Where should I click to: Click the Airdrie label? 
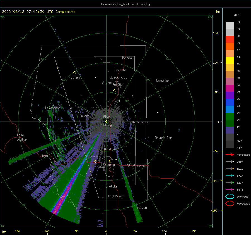tap(110, 149)
